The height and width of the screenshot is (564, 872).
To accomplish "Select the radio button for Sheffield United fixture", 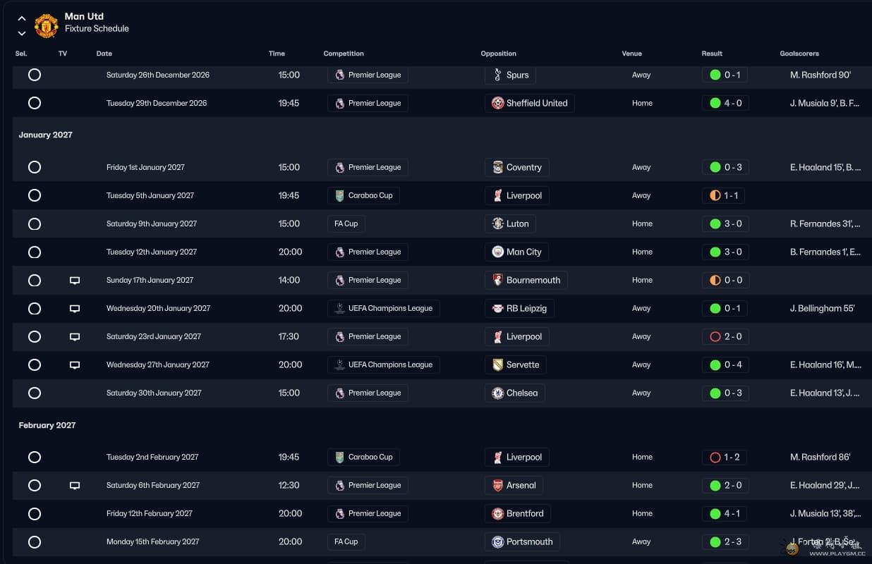I will click(x=35, y=103).
